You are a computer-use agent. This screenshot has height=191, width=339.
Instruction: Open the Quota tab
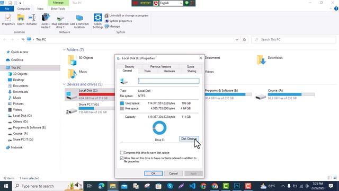coord(191,67)
